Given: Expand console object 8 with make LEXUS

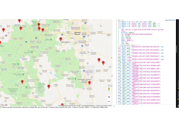Looking at the screenshot, I should tap(118, 56).
